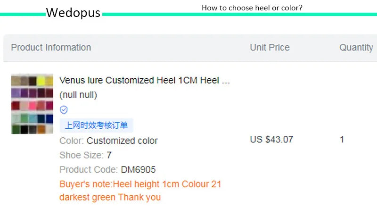
Task: Click the quantity value 1
Action: point(342,140)
